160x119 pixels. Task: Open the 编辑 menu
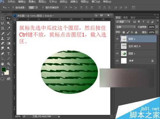click(x=22, y=2)
